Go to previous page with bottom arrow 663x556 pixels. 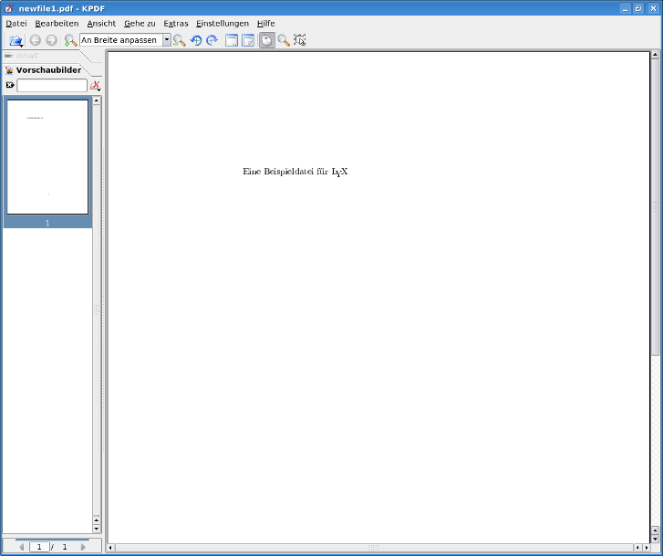click(x=22, y=547)
